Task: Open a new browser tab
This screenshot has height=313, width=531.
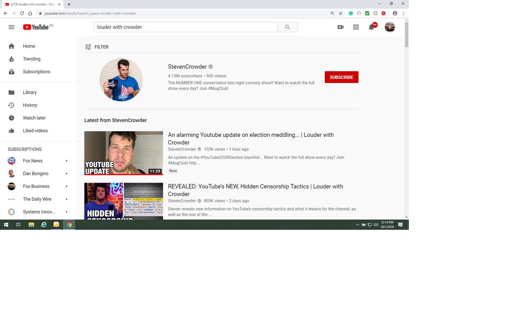Action: [69, 4]
